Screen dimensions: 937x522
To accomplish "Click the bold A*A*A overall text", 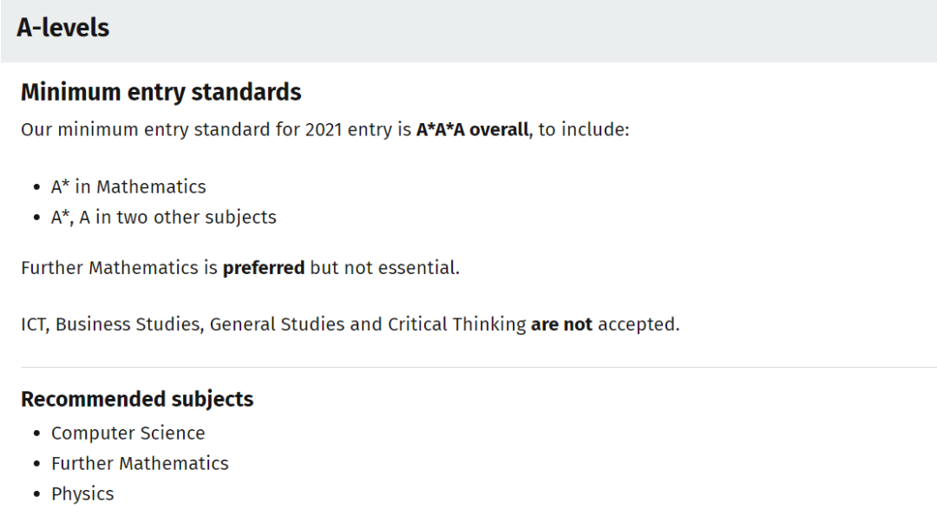I will coord(472,130).
